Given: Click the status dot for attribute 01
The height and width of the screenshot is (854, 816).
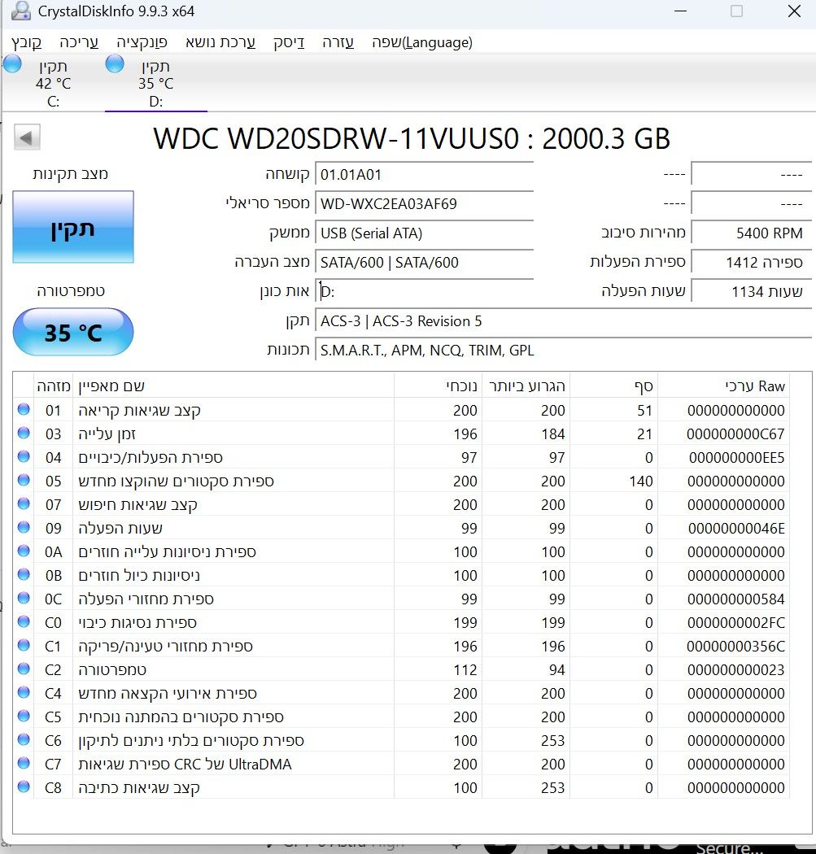Looking at the screenshot, I should coord(24,409).
